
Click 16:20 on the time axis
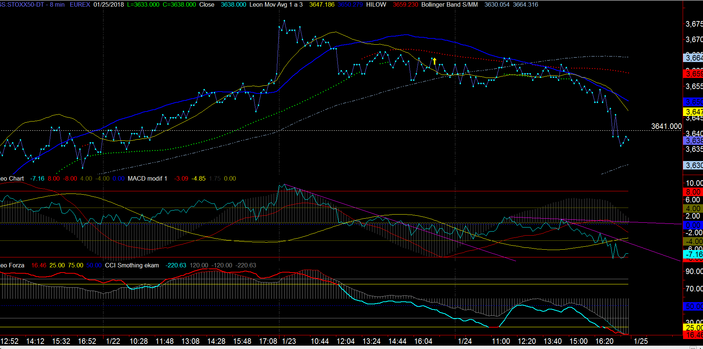[604, 341]
